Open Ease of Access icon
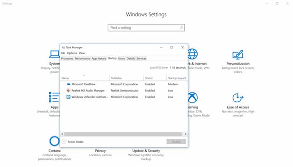 pyautogui.click(x=238, y=98)
